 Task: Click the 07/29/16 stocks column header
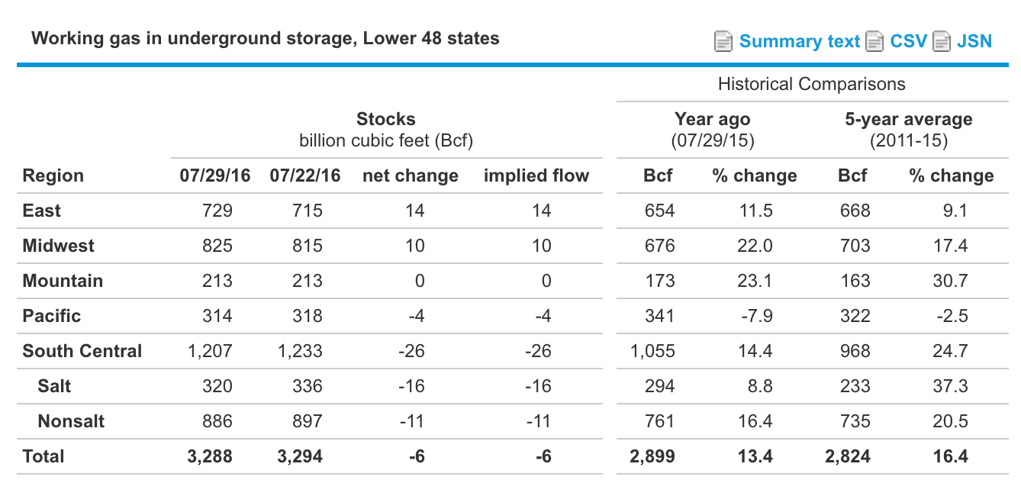(214, 175)
